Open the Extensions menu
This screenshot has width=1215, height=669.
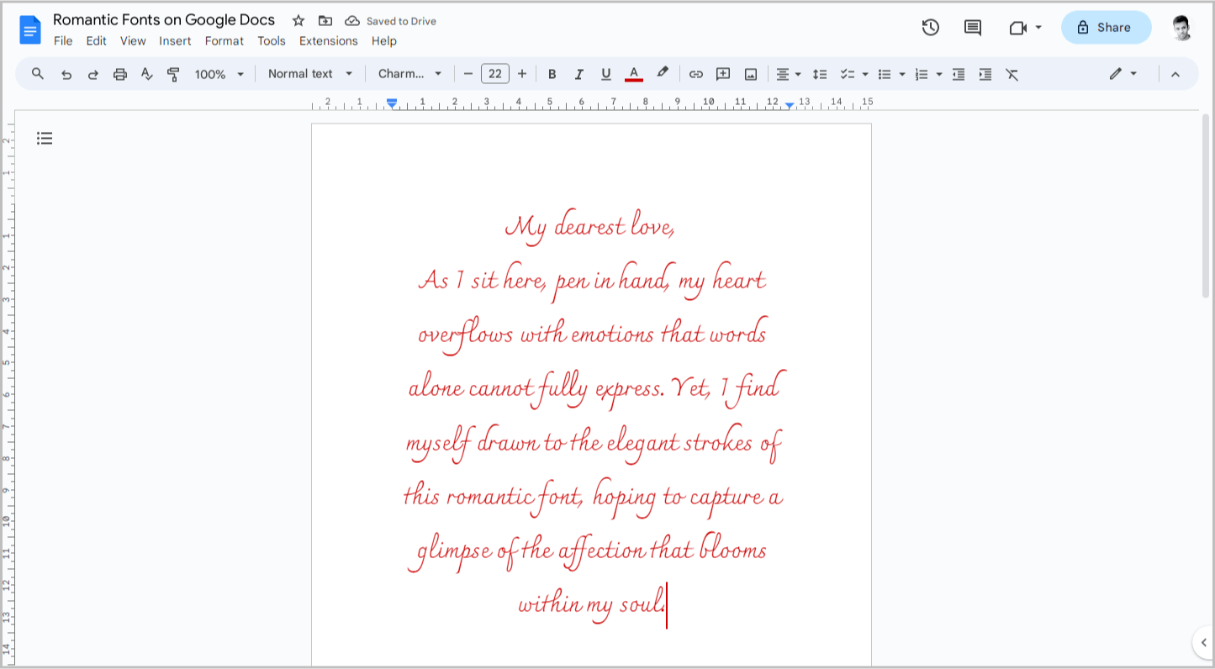tap(329, 41)
